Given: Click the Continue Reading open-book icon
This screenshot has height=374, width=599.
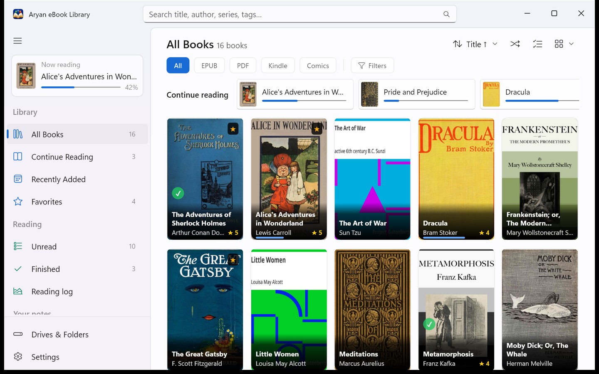Looking at the screenshot, I should 18,157.
